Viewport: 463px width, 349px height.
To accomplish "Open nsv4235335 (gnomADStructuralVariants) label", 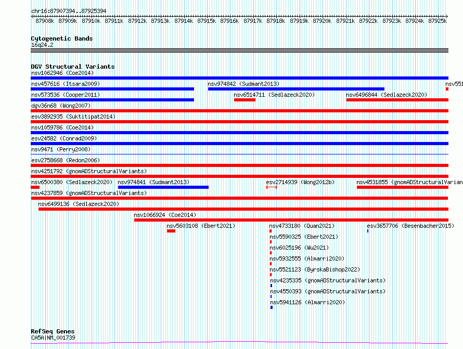I will (x=328, y=280).
